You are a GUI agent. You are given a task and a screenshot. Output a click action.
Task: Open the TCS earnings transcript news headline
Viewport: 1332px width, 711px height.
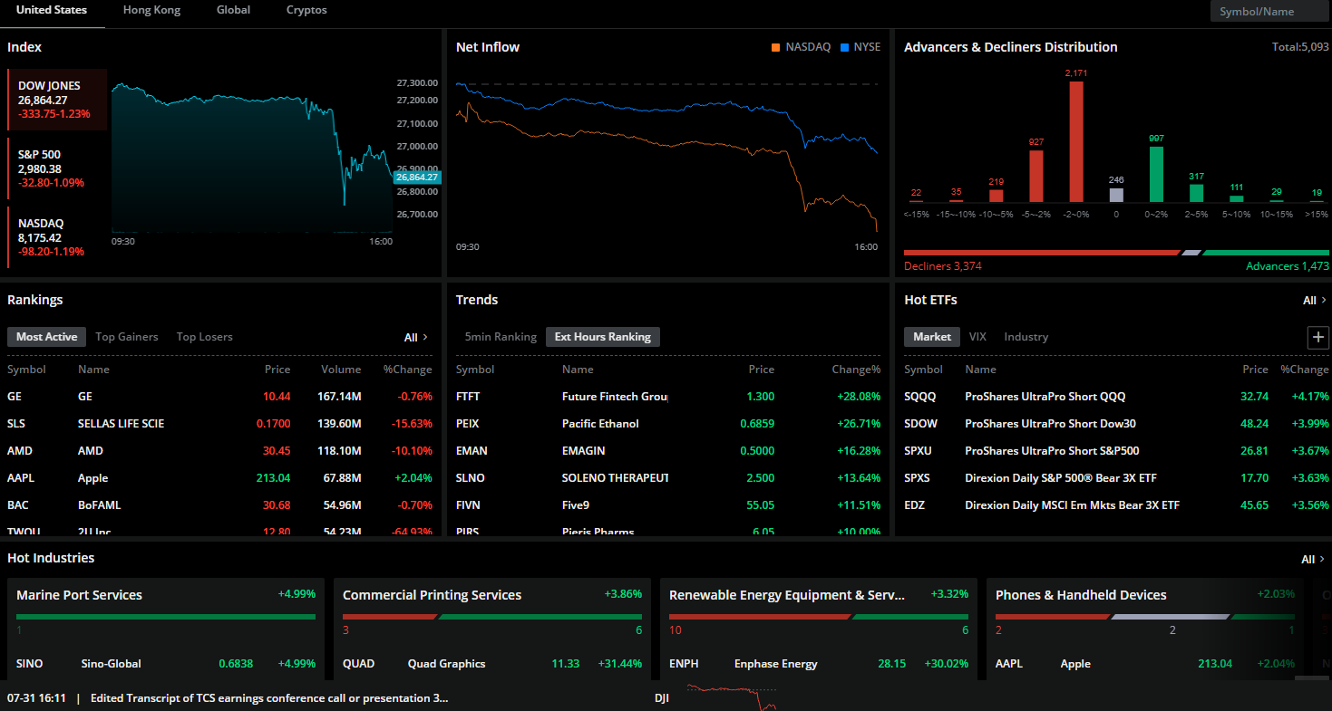point(269,698)
